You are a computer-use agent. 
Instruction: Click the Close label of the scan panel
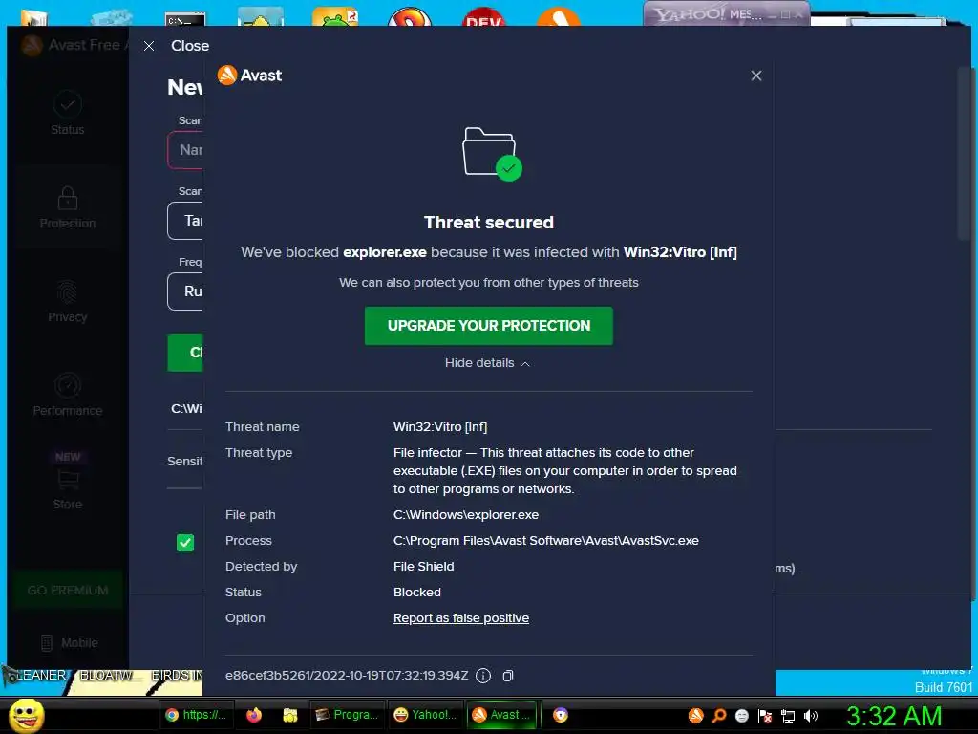click(x=190, y=46)
